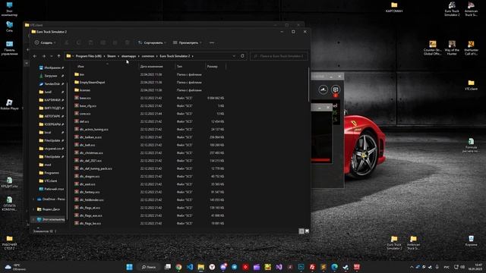Select the dlc_daf_tuning_pack.scs file
This screenshot has height=273, width=486.
coord(93,168)
